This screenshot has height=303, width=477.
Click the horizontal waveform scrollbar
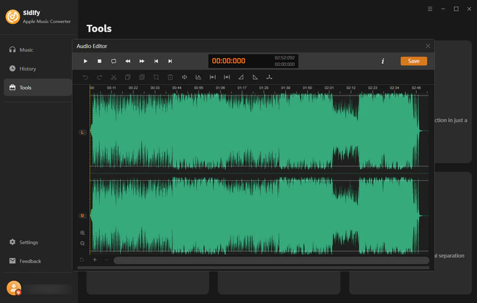pyautogui.click(x=271, y=261)
